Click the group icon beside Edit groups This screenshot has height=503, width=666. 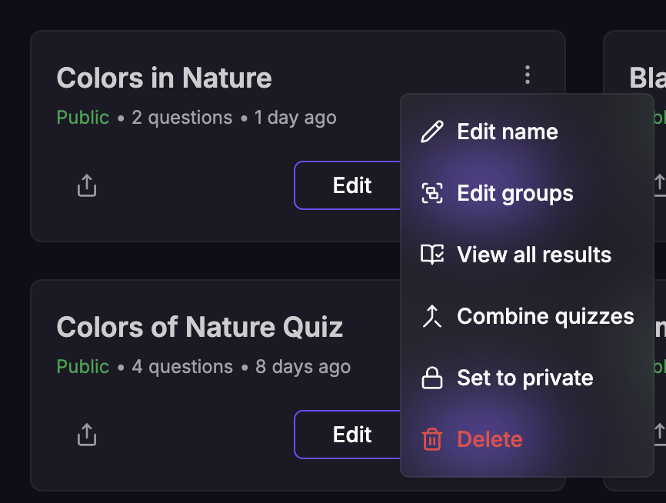(x=432, y=193)
